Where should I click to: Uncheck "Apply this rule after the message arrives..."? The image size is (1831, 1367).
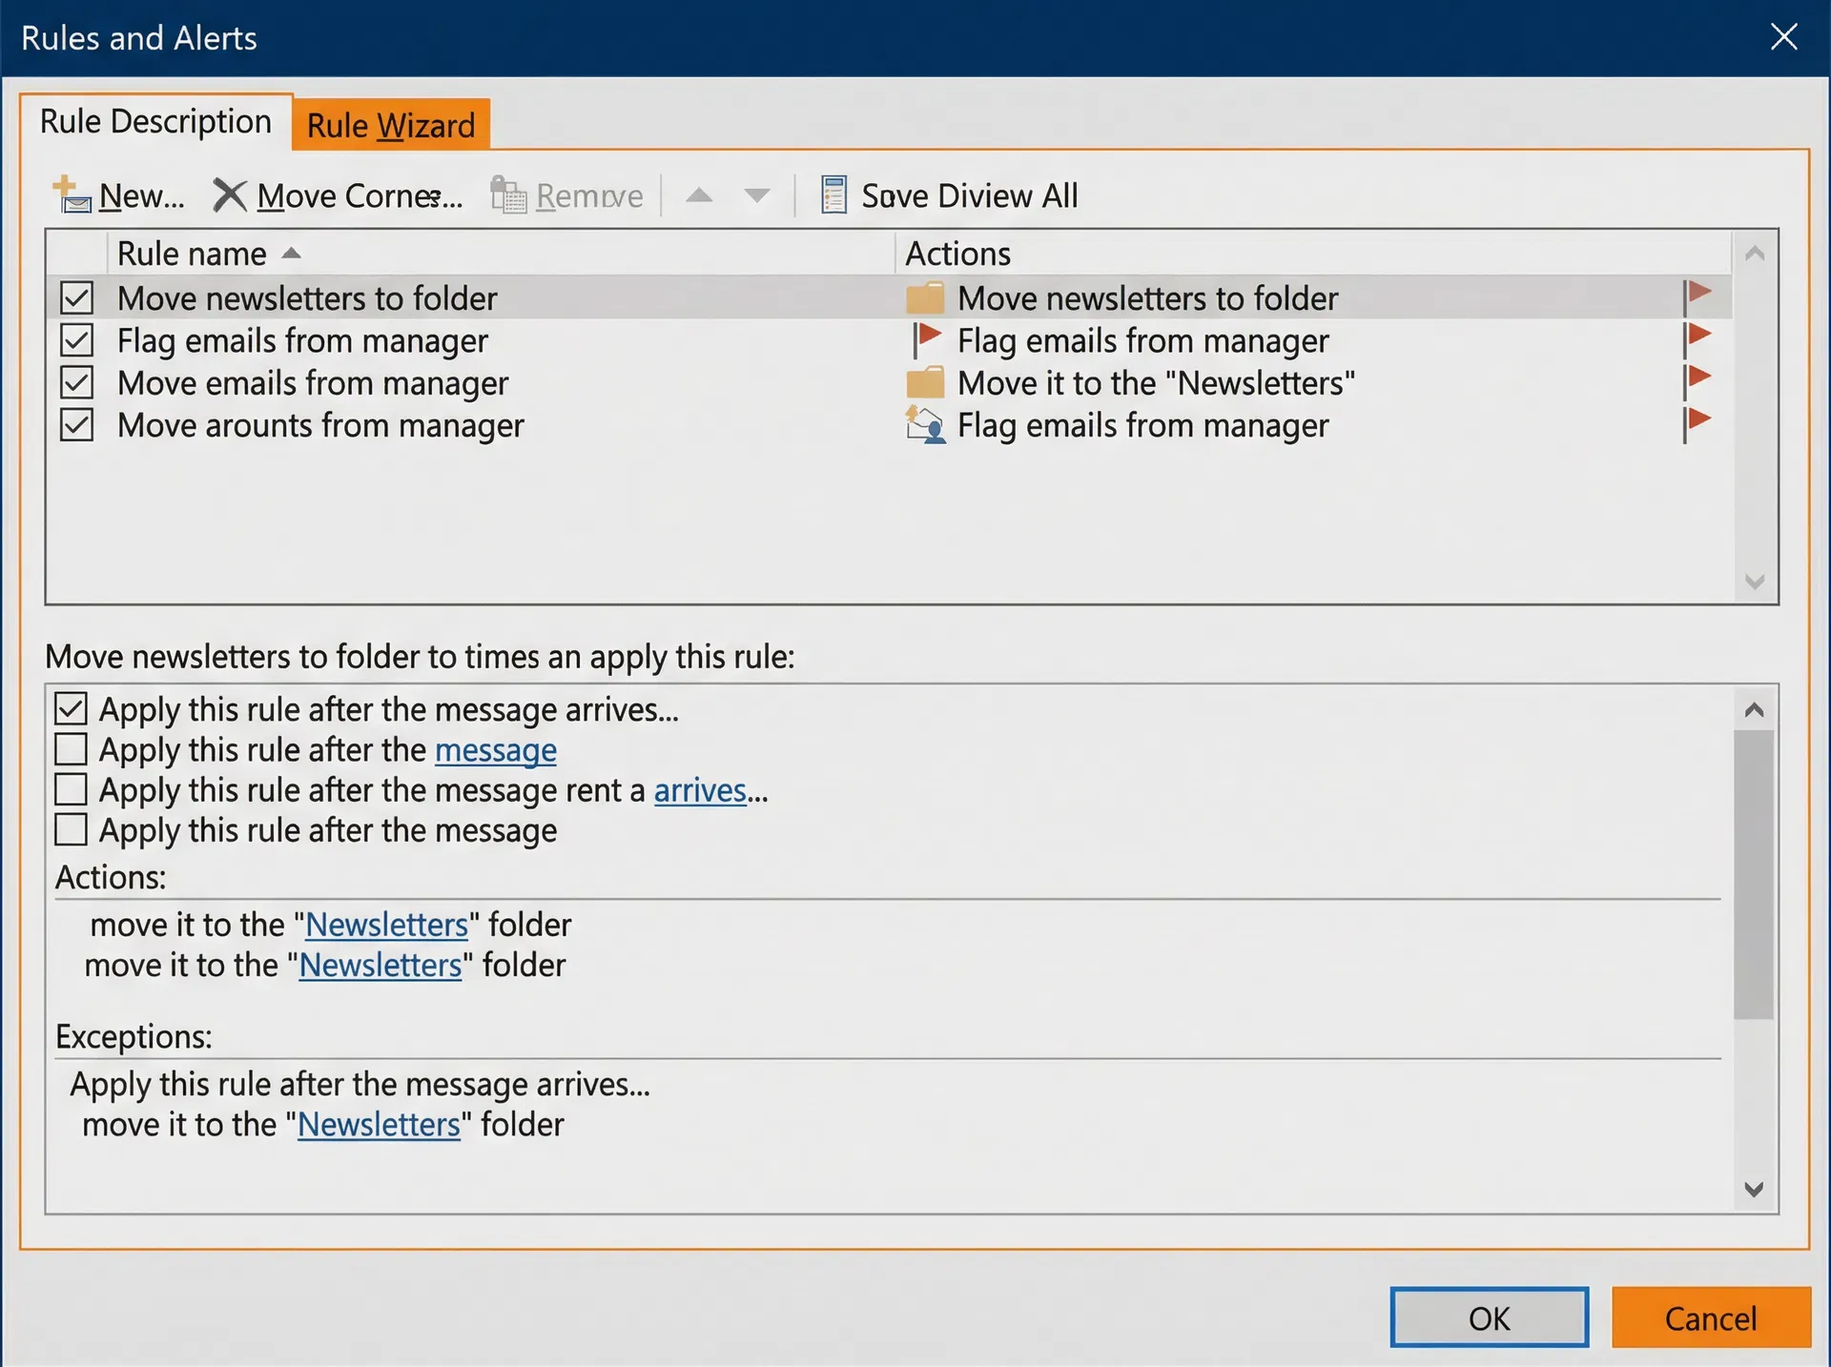pyautogui.click(x=72, y=708)
